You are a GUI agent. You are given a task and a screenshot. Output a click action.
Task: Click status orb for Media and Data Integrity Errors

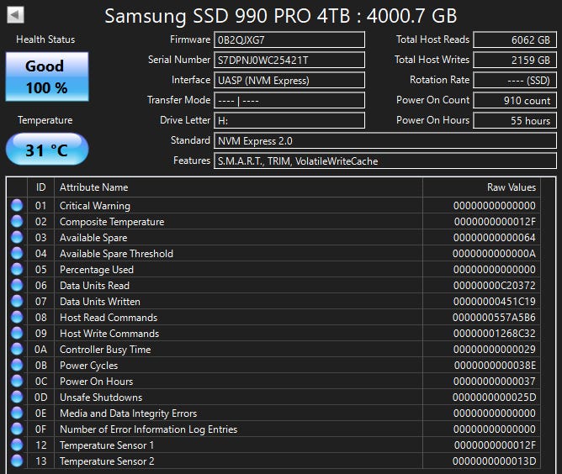tap(17, 413)
